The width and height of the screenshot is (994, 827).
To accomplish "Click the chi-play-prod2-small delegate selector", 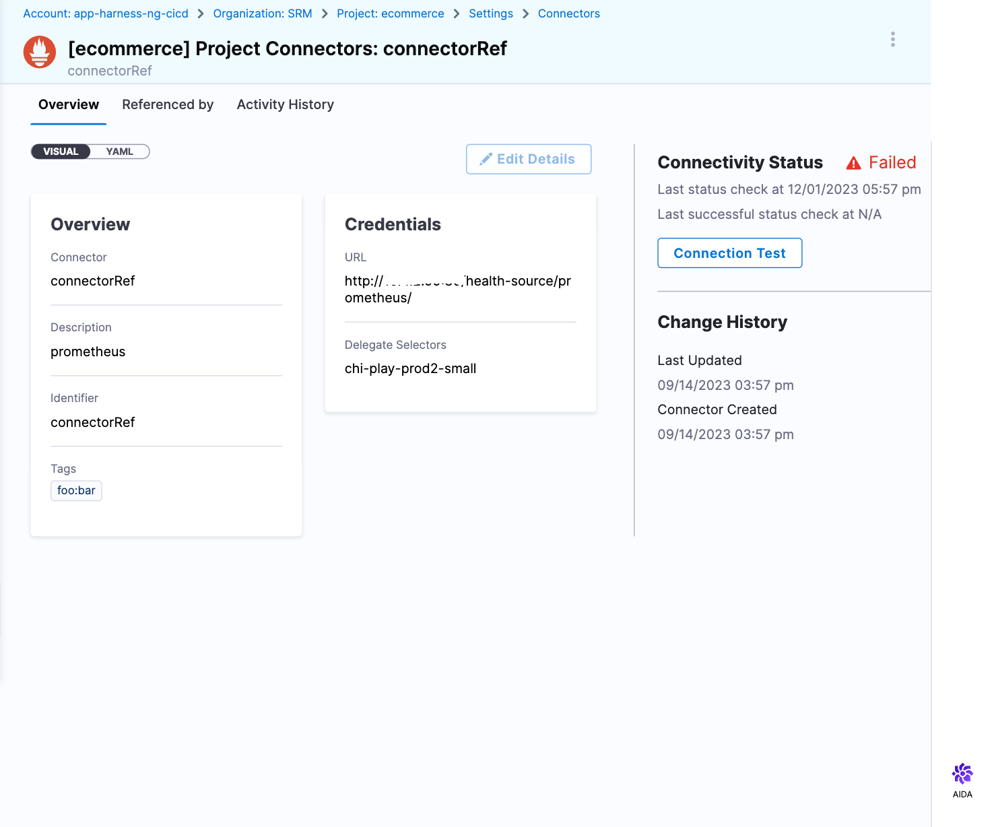I will [410, 368].
